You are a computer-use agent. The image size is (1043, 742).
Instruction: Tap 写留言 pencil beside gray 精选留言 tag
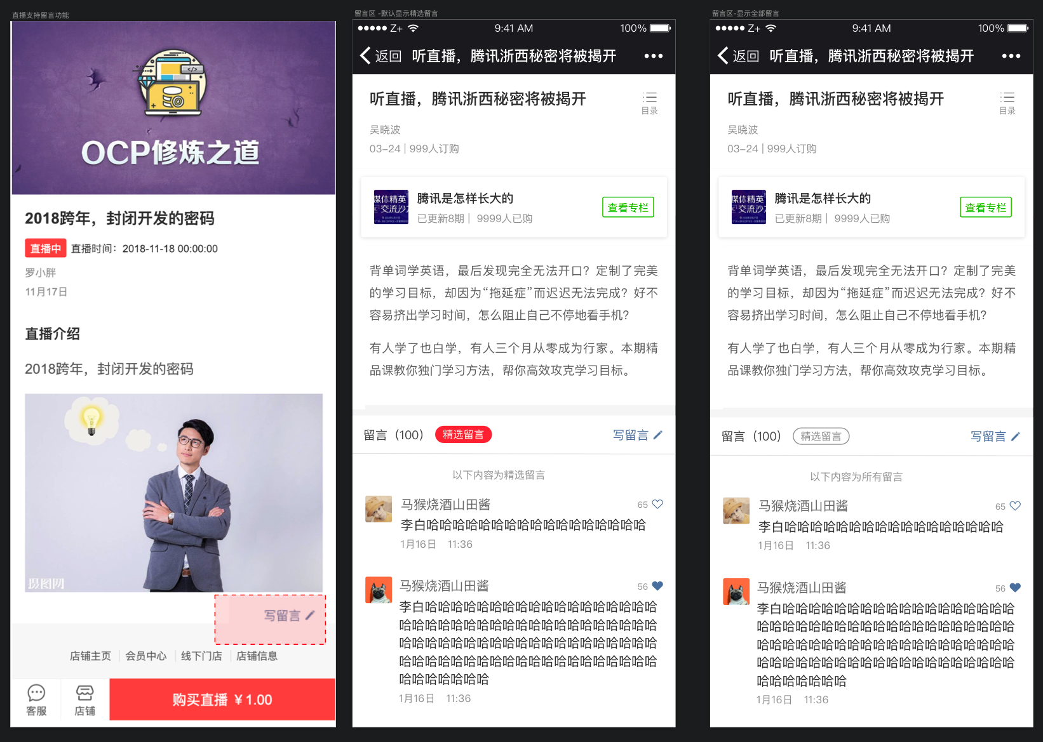pos(995,437)
